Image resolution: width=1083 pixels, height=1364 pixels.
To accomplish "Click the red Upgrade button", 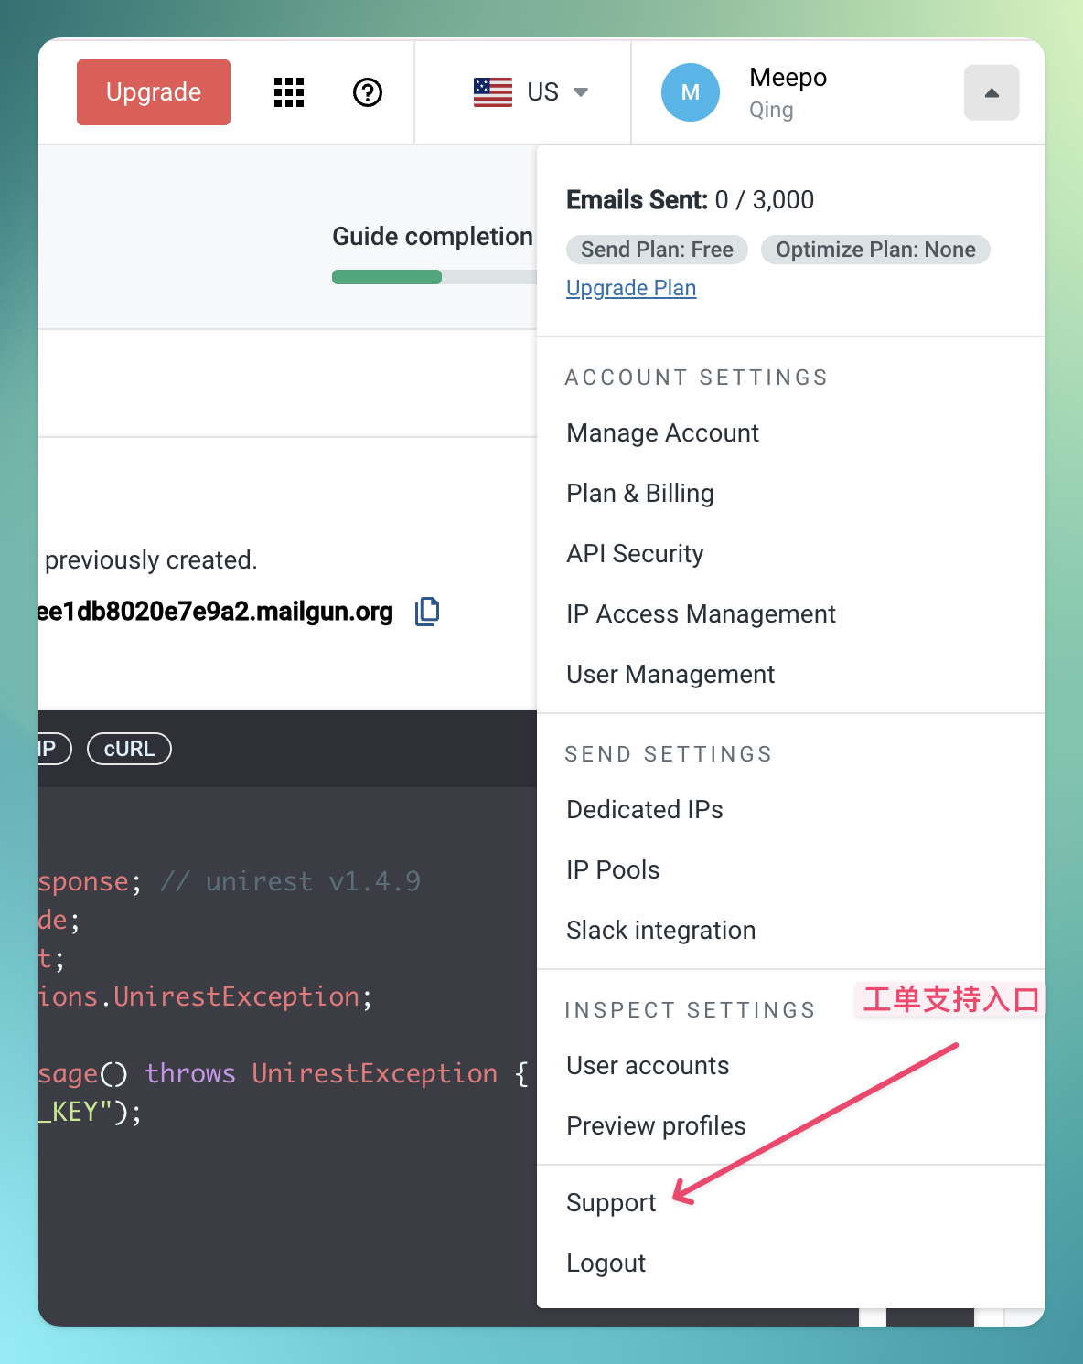I will pos(154,92).
